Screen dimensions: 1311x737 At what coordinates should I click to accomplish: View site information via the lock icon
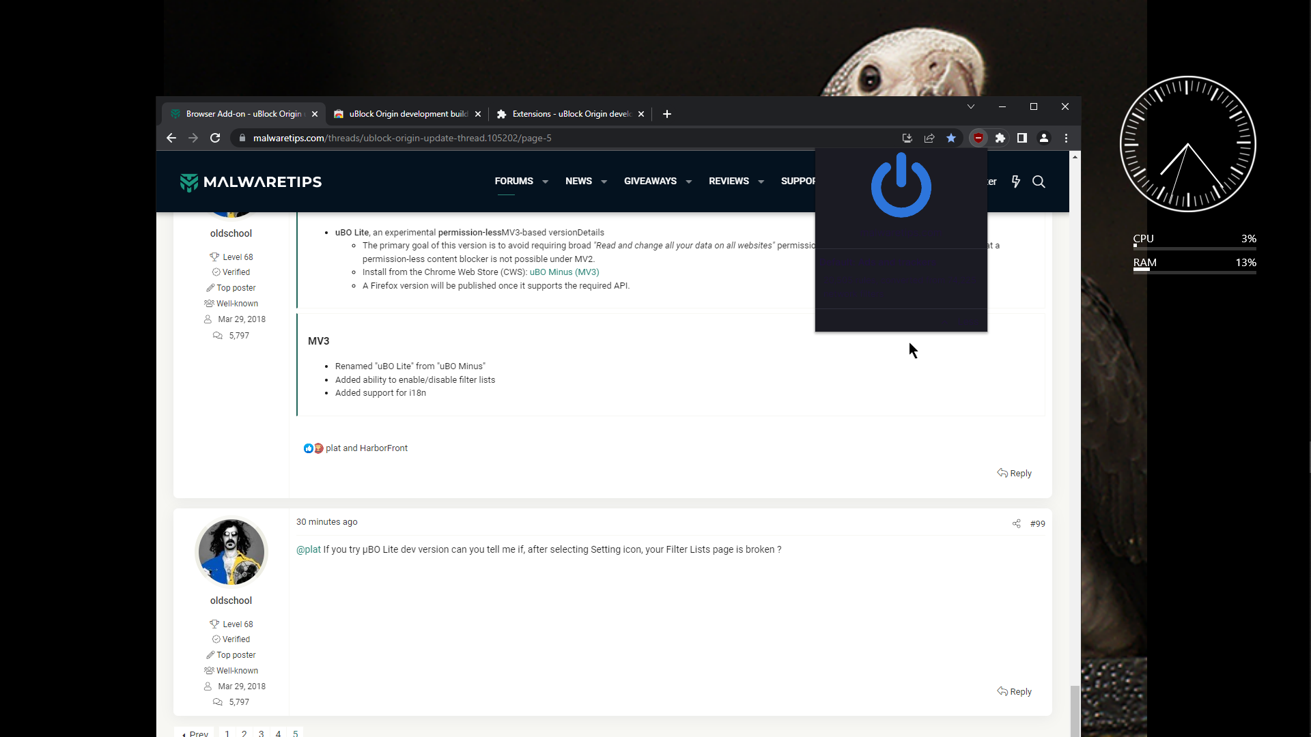pyautogui.click(x=242, y=138)
